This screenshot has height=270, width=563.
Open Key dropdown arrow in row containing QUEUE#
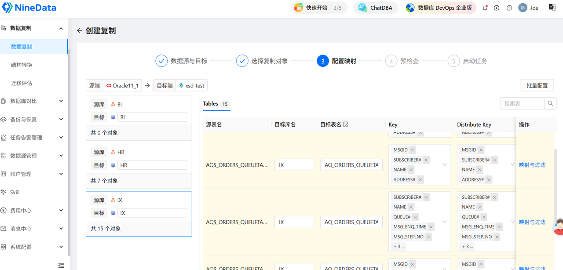[x=444, y=222]
